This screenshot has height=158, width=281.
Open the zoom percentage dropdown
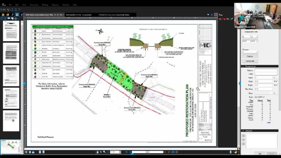click(120, 152)
